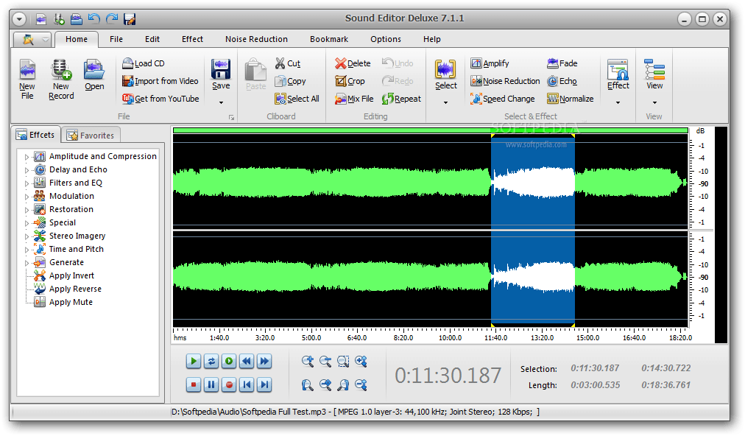Cut the selected audio

coord(288,63)
